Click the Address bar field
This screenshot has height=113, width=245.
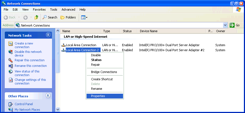(x=121, y=25)
